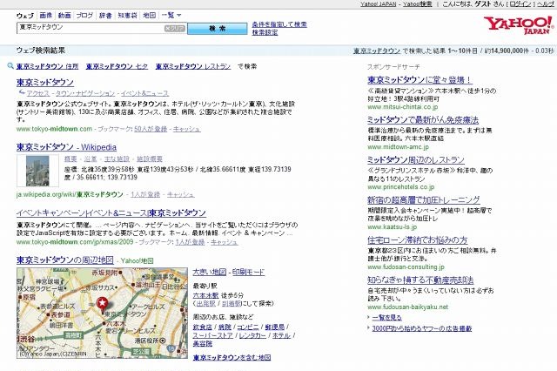The image size is (557, 371).
Task: Click the 郵便局 nearby link
Action: (275, 327)
